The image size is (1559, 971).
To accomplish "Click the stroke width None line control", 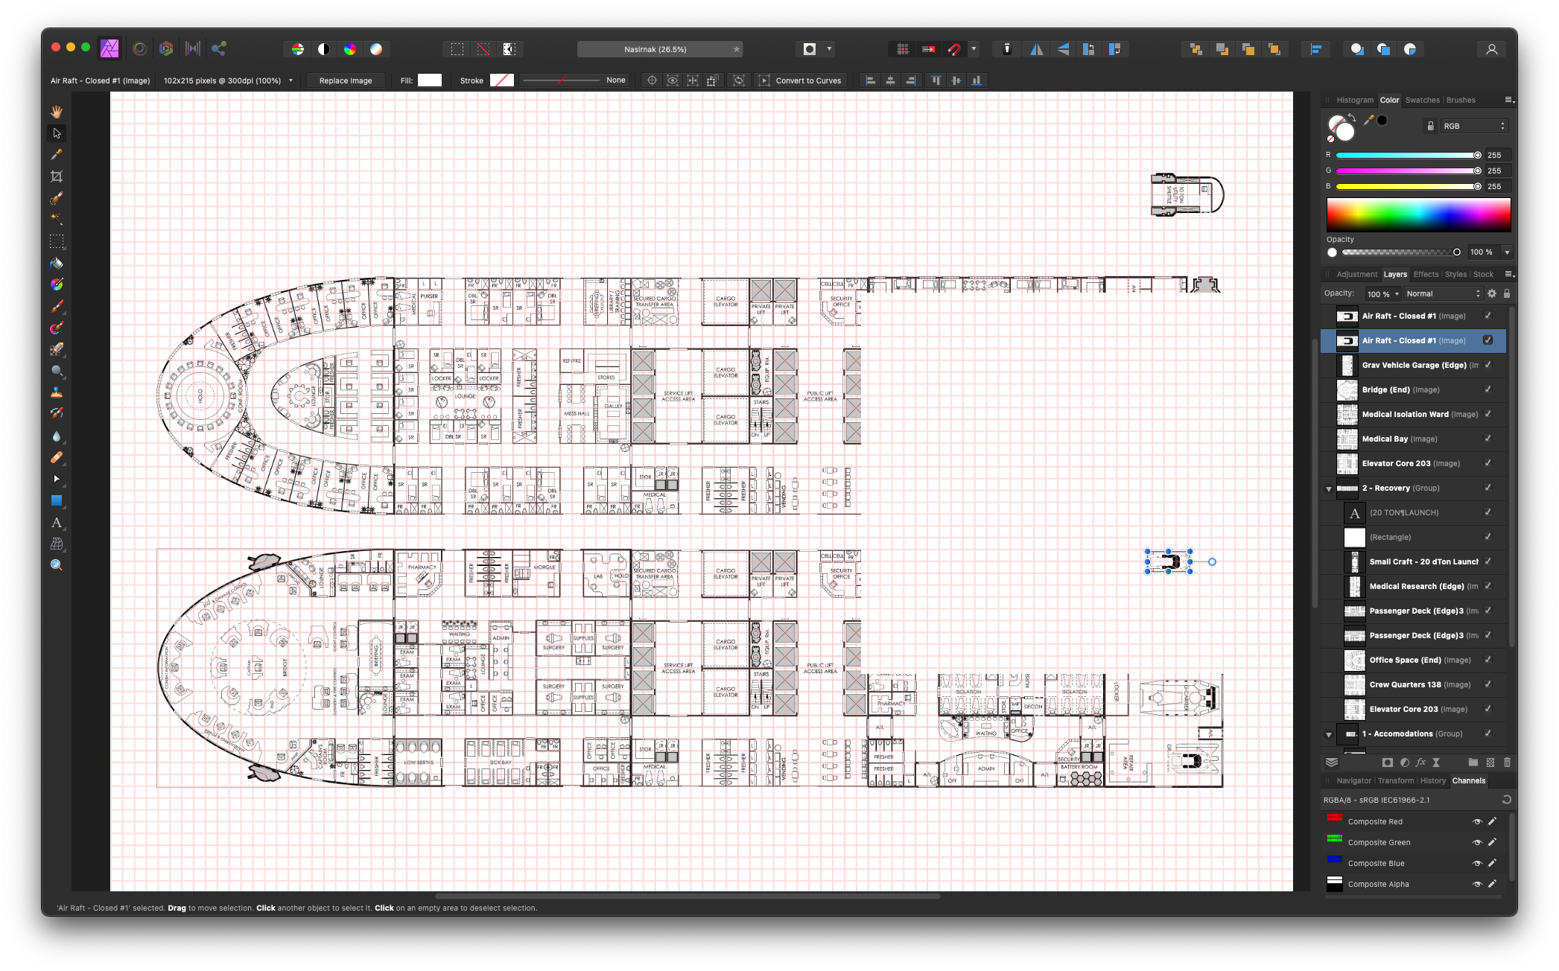I will pyautogui.click(x=575, y=80).
